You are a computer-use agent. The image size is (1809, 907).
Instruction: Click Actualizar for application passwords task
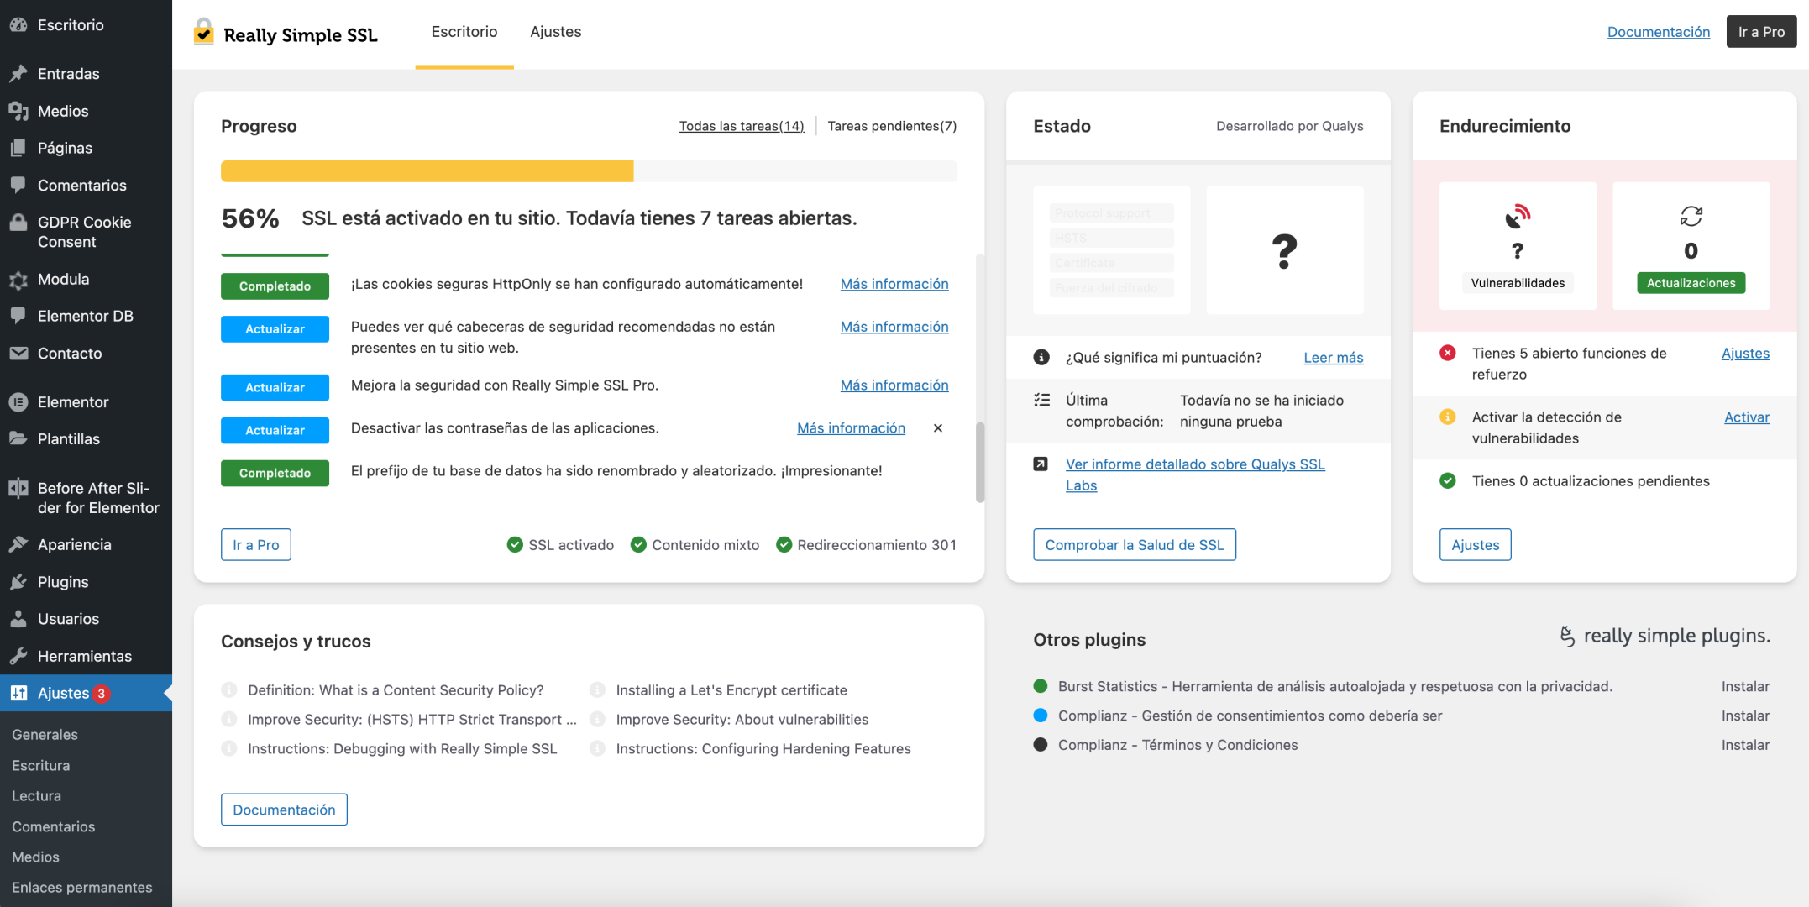click(x=275, y=430)
